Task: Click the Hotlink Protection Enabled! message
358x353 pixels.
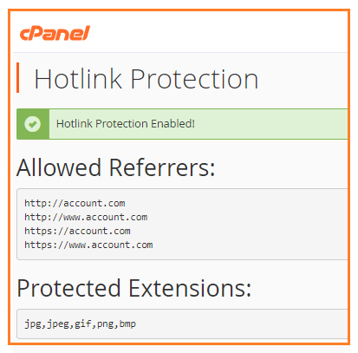Action: coord(126,124)
